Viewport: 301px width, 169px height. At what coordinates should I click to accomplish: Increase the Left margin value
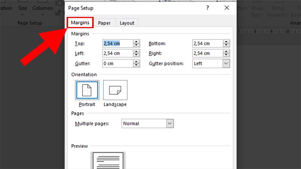point(136,51)
